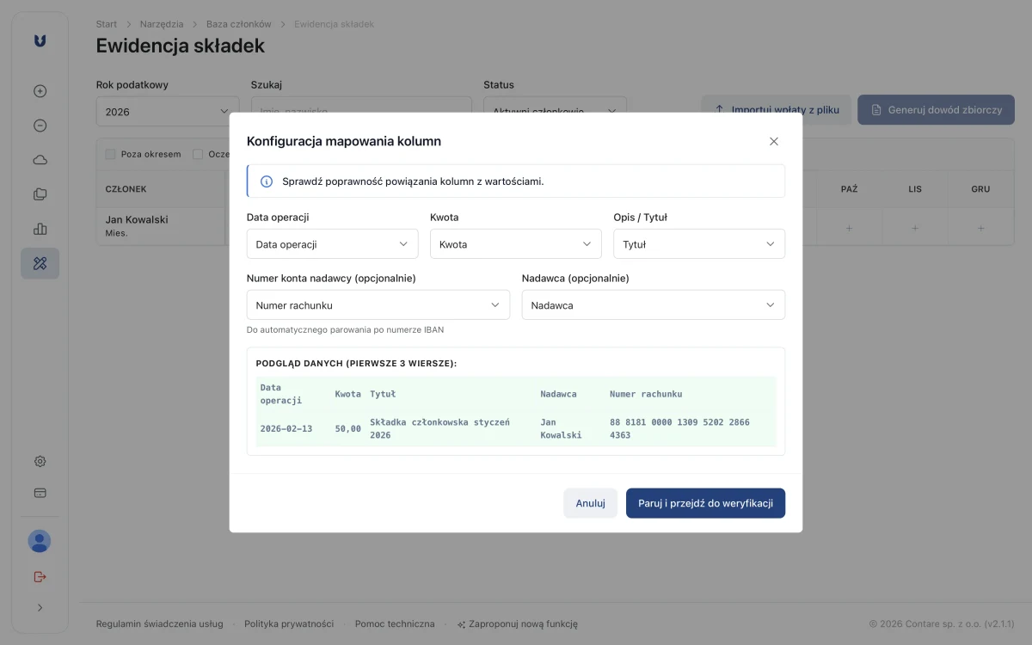Open the Kwota column dropdown

pyautogui.click(x=516, y=244)
